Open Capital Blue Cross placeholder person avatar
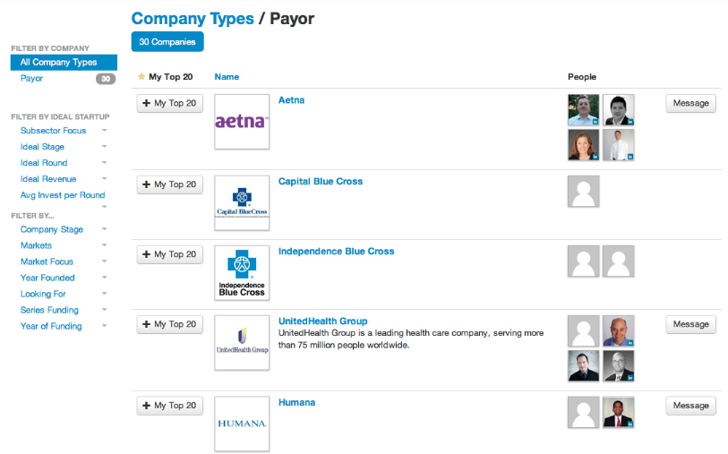The height and width of the screenshot is (454, 728). [x=584, y=192]
